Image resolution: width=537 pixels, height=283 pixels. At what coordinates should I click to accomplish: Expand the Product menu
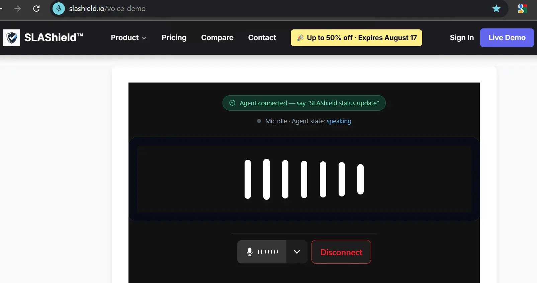[x=128, y=38]
